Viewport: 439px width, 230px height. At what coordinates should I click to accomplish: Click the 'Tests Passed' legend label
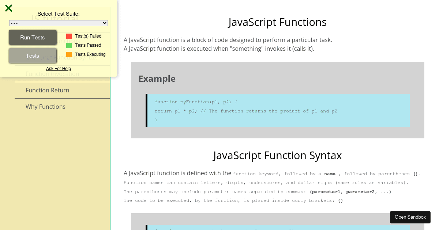88,45
